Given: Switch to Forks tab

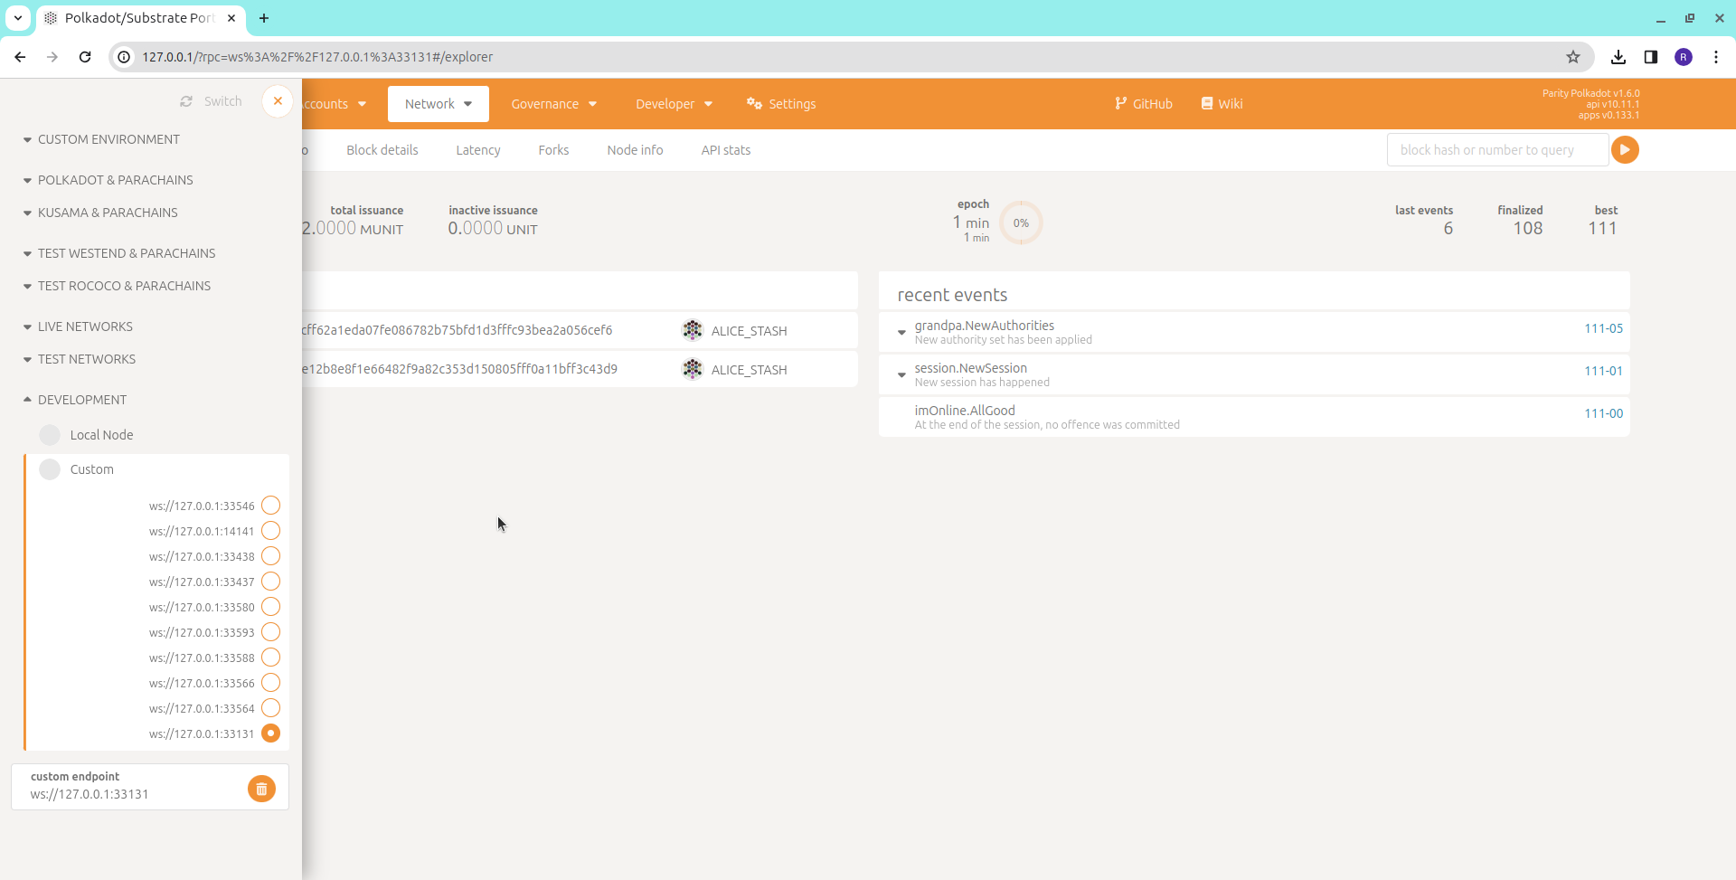Looking at the screenshot, I should click(x=553, y=150).
